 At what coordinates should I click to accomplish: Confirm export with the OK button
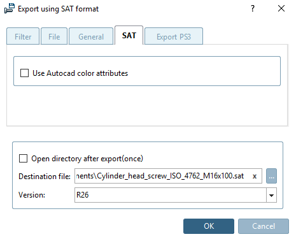(209, 226)
